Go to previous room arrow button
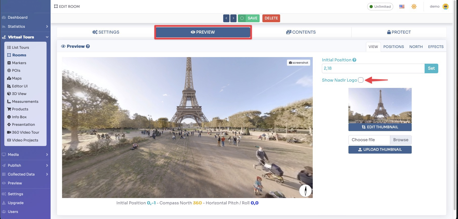The image size is (458, 219). 226,18
